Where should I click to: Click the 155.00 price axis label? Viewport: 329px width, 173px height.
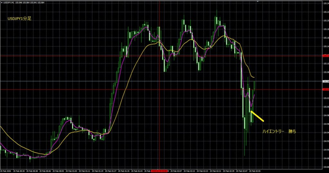[x=326, y=107]
